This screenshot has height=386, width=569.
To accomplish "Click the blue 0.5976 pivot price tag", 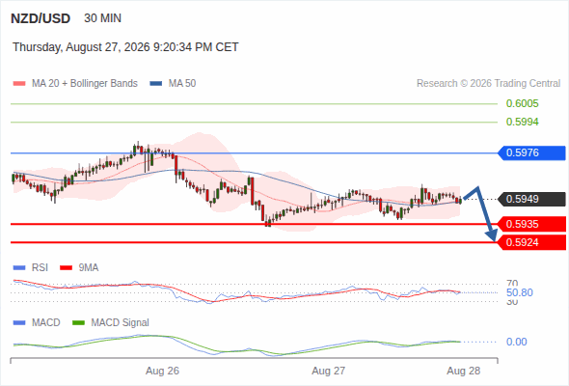I will 531,152.
